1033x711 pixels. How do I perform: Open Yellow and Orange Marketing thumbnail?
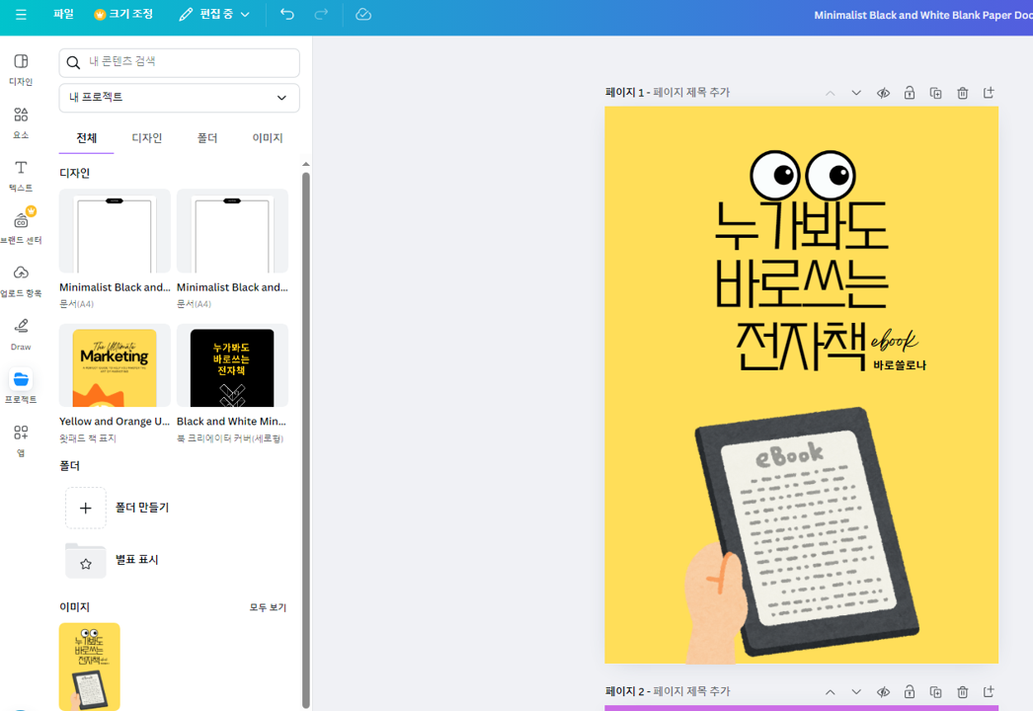[115, 365]
